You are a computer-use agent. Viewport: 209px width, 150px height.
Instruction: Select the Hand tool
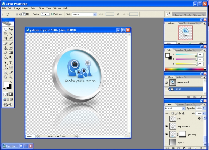pyautogui.click(x=6, y=77)
